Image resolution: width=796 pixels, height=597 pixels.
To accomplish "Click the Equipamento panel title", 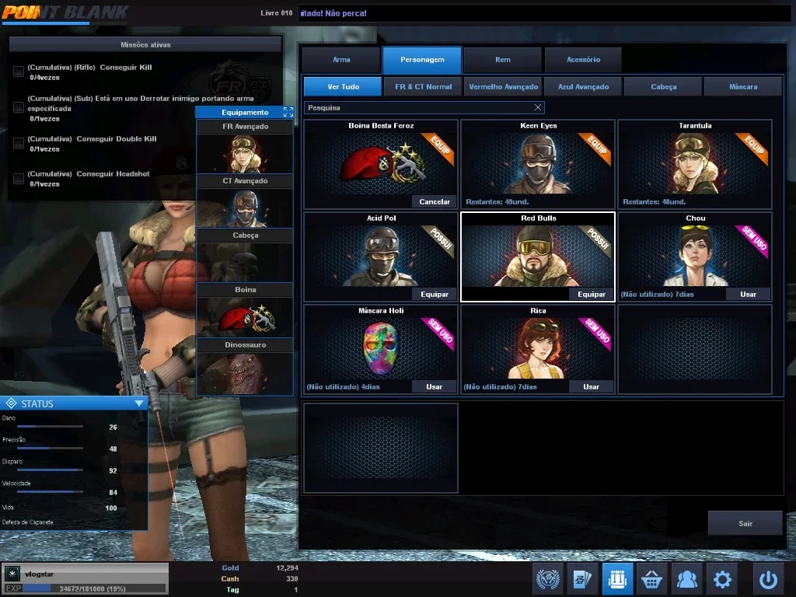I will (245, 112).
